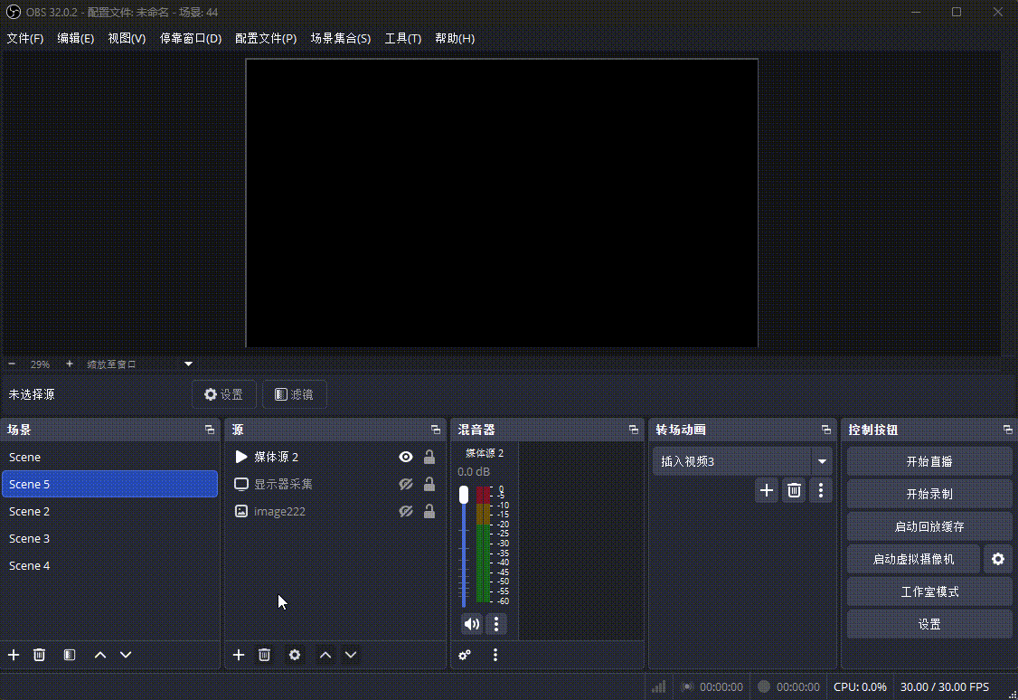1018x700 pixels.
Task: Hide the 媒体源 2 source
Action: click(405, 457)
